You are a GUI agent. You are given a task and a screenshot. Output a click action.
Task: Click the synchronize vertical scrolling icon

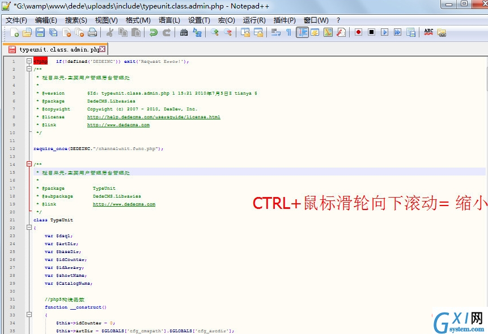tap(245, 32)
